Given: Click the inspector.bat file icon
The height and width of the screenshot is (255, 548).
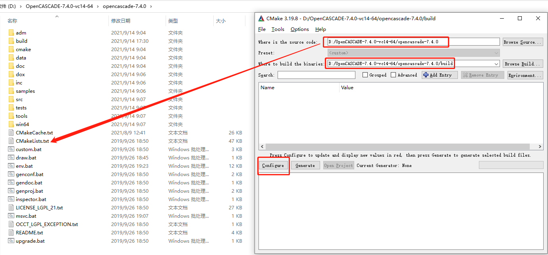Looking at the screenshot, I should pos(11,199).
